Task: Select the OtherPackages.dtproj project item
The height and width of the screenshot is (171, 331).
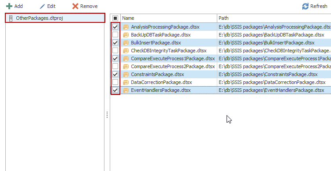Action: (x=55, y=18)
